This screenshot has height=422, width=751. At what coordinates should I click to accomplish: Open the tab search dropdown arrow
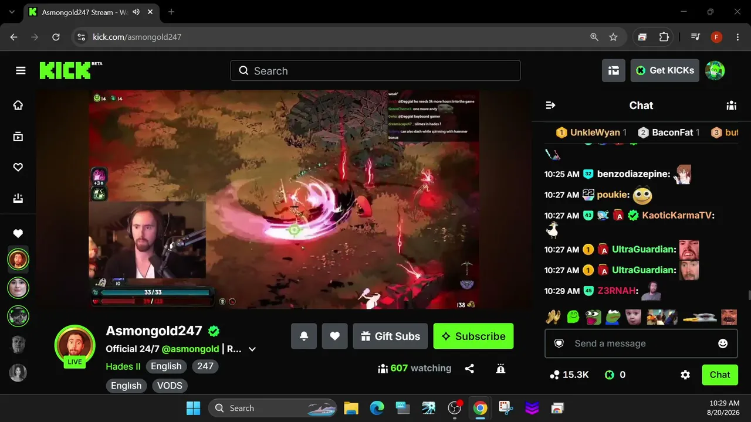pos(12,12)
